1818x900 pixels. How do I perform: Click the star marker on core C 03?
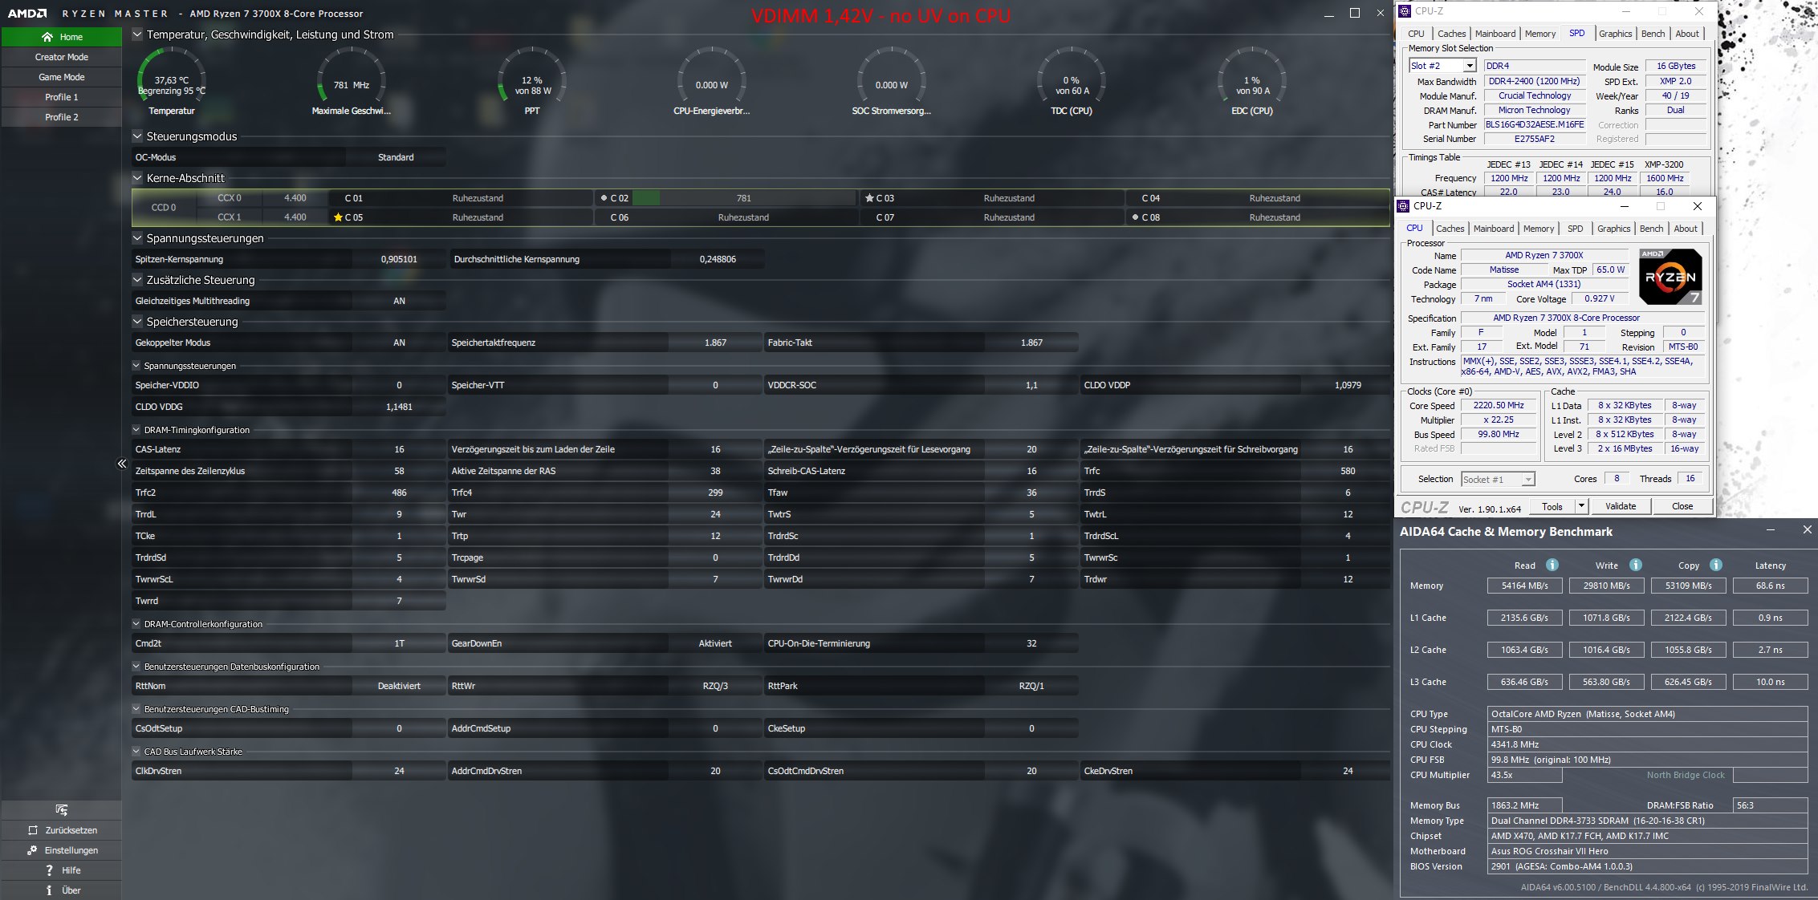[x=868, y=198]
